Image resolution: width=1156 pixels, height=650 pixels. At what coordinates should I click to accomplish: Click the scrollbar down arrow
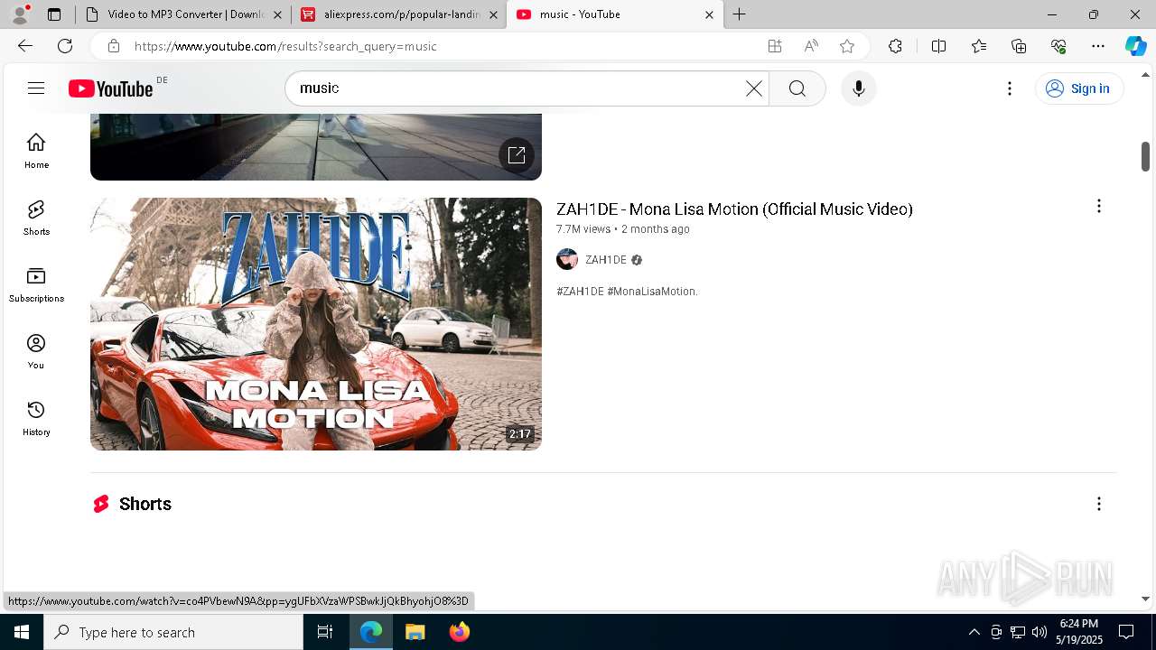(1145, 599)
